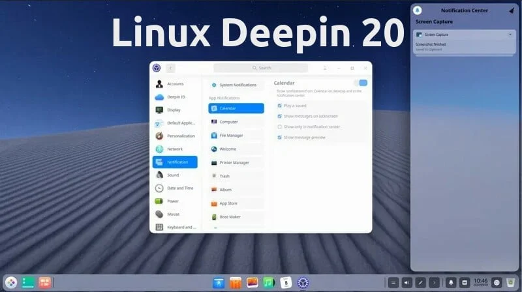Uncheck Show messages on lockscreen
The width and height of the screenshot is (522, 292).
pyautogui.click(x=280, y=116)
